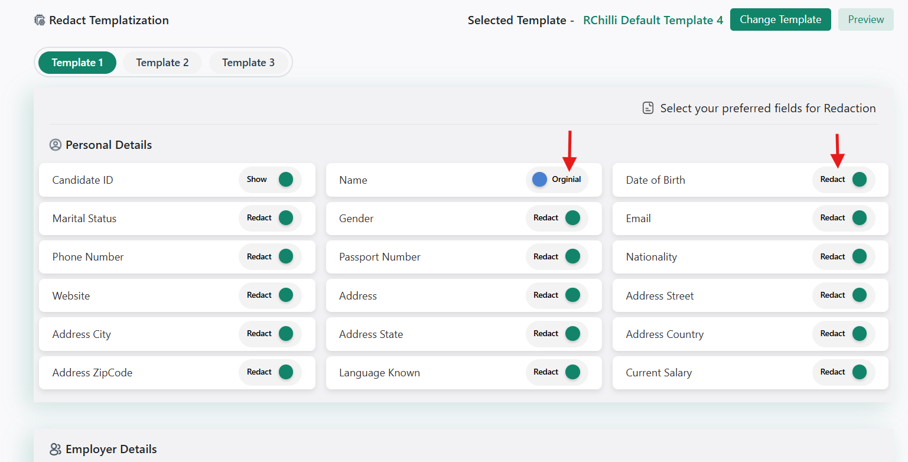908x462 pixels.
Task: Click the Change Template button
Action: (x=780, y=19)
